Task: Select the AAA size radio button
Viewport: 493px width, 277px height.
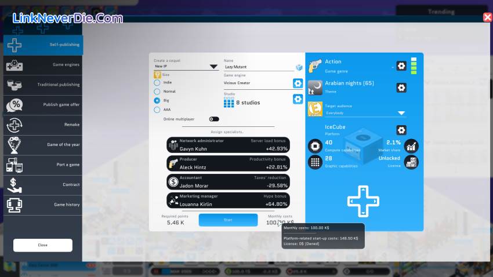Action: 157,110
